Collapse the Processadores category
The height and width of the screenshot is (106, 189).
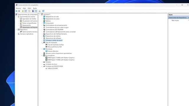pyautogui.click(x=42, y=56)
